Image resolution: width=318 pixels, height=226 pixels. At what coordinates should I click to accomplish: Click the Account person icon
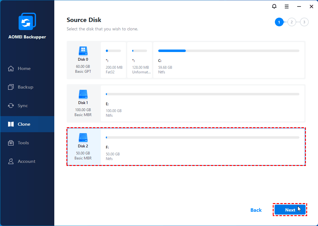(x=11, y=162)
